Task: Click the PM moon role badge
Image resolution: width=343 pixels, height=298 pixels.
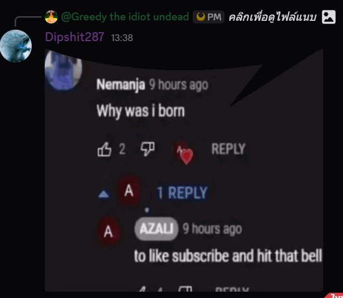Action: pos(208,17)
